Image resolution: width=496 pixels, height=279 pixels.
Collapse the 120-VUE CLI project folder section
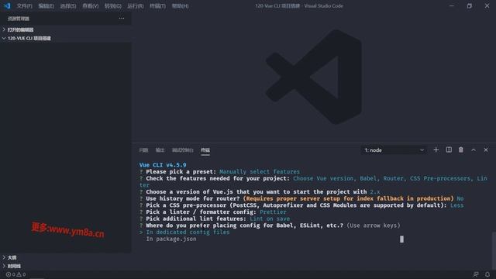[66, 38]
